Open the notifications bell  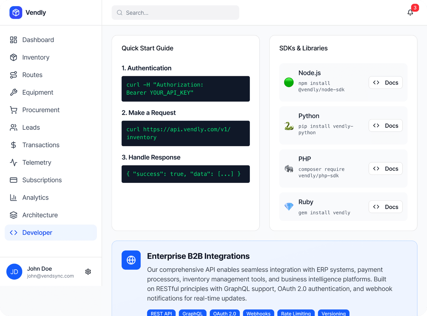pos(410,12)
